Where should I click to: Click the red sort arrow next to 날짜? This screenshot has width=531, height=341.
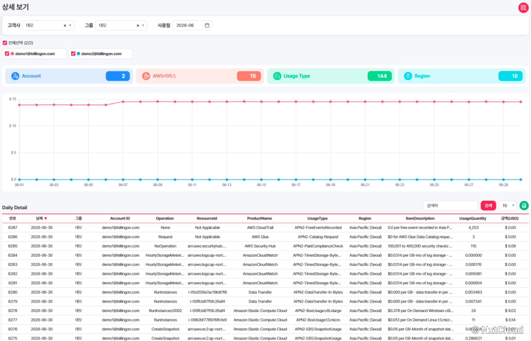pos(46,219)
